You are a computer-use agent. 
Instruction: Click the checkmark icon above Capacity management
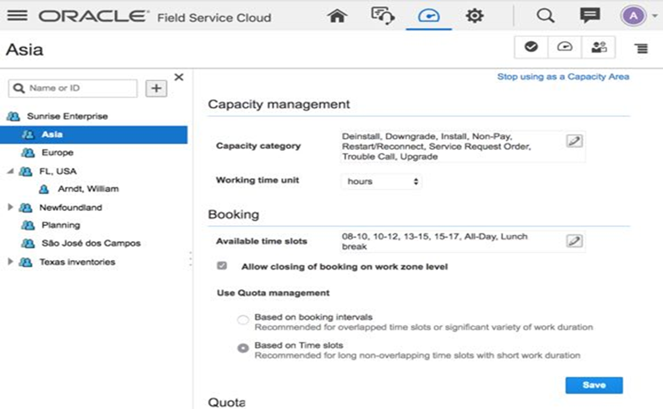click(x=531, y=47)
